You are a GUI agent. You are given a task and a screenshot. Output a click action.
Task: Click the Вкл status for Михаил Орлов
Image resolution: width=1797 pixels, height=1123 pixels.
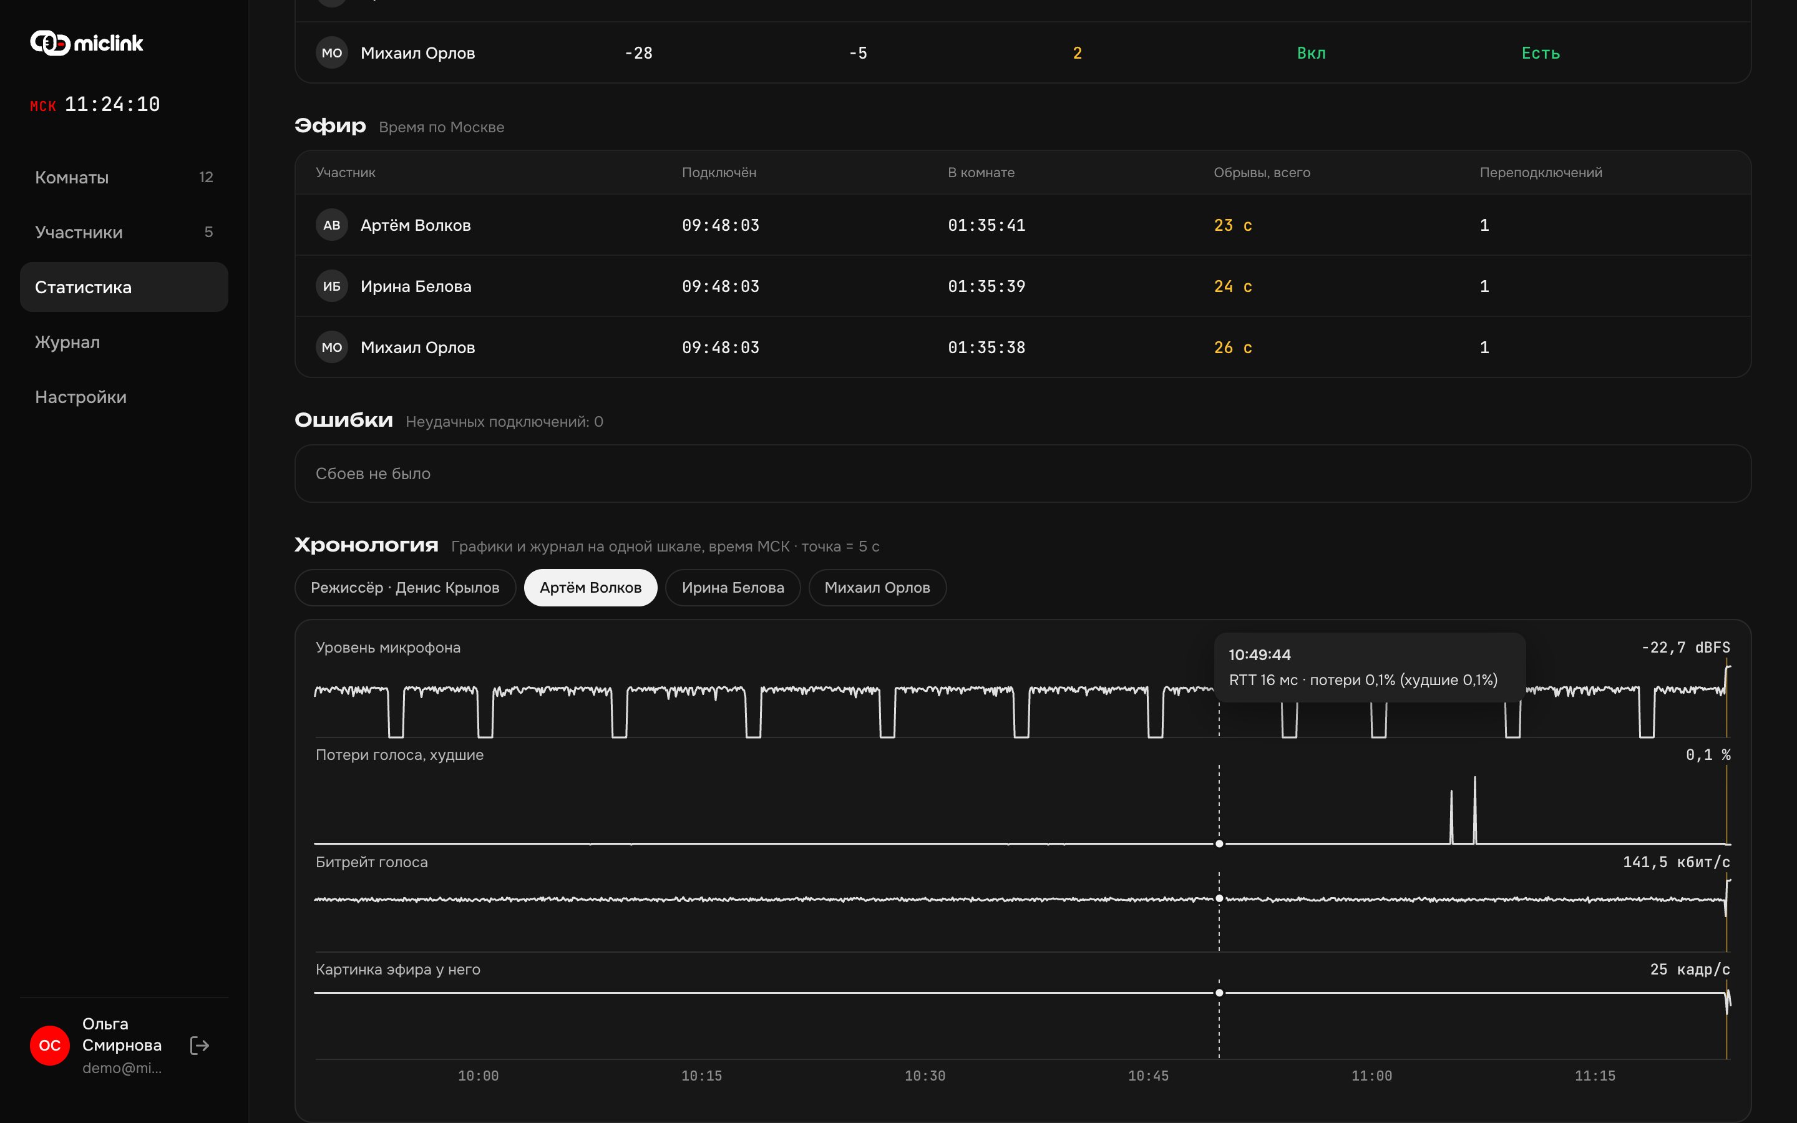coord(1310,53)
